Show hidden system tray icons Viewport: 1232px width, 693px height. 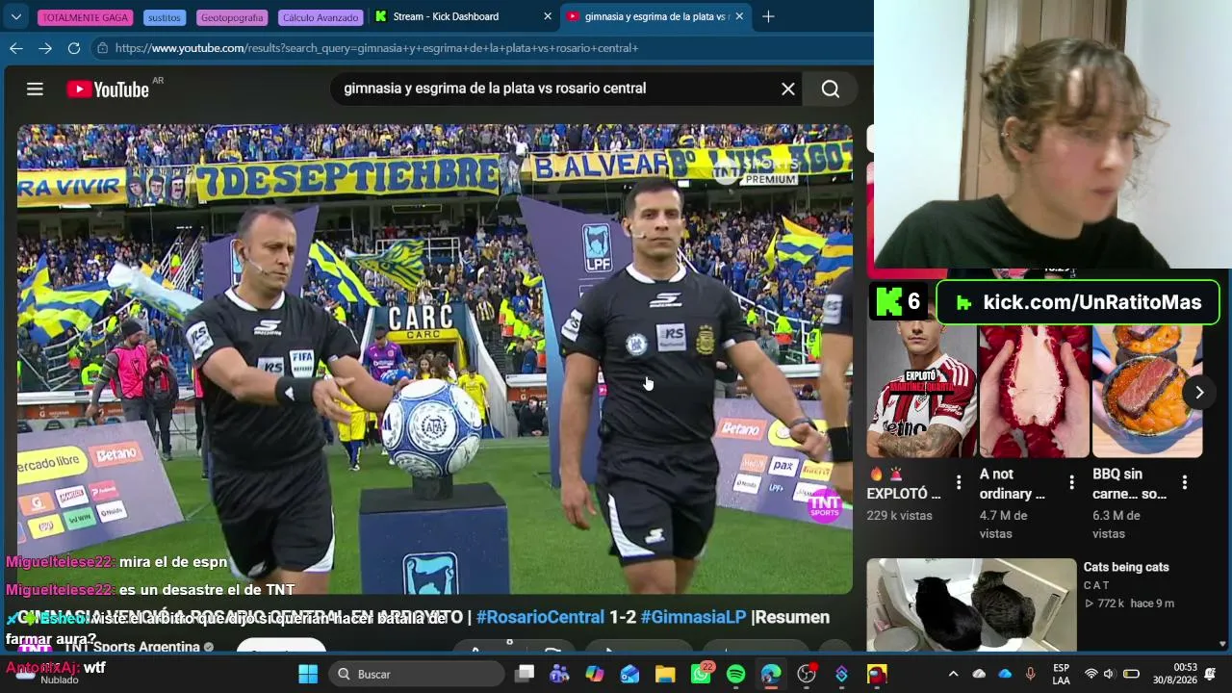click(x=953, y=674)
